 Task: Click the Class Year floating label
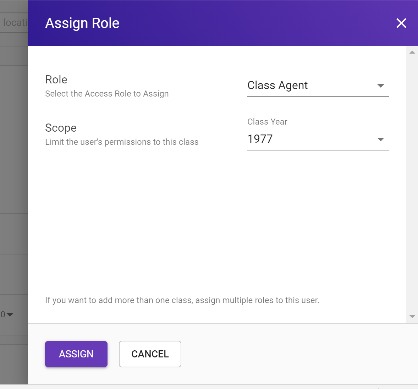(x=267, y=122)
